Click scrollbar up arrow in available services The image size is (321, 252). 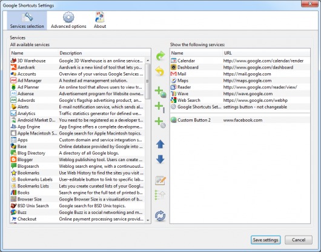click(148, 61)
